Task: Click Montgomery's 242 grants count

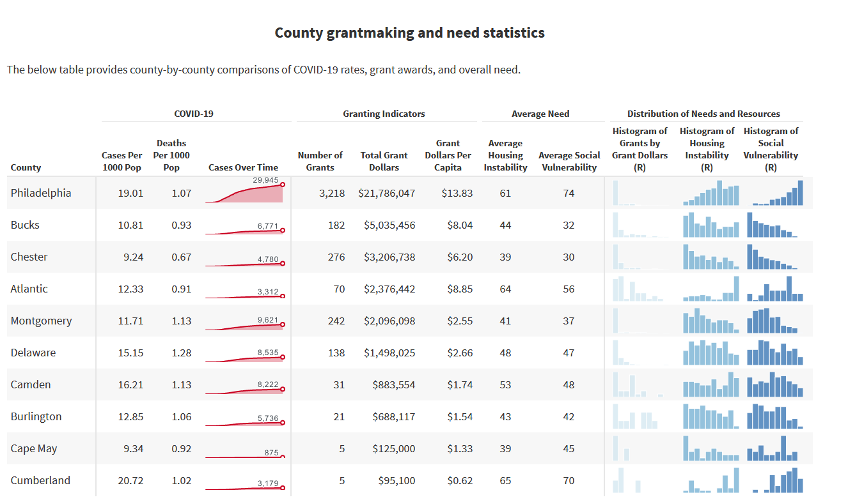Action: pyautogui.click(x=336, y=321)
